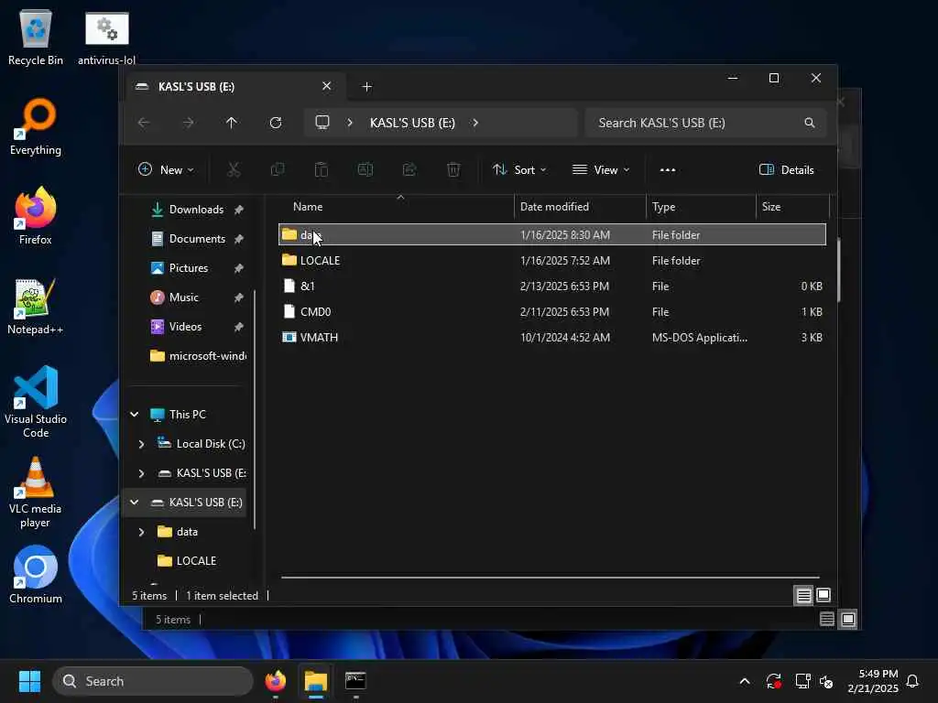The width and height of the screenshot is (938, 703).
Task: Go up one folder level arrow
Action: pos(232,123)
